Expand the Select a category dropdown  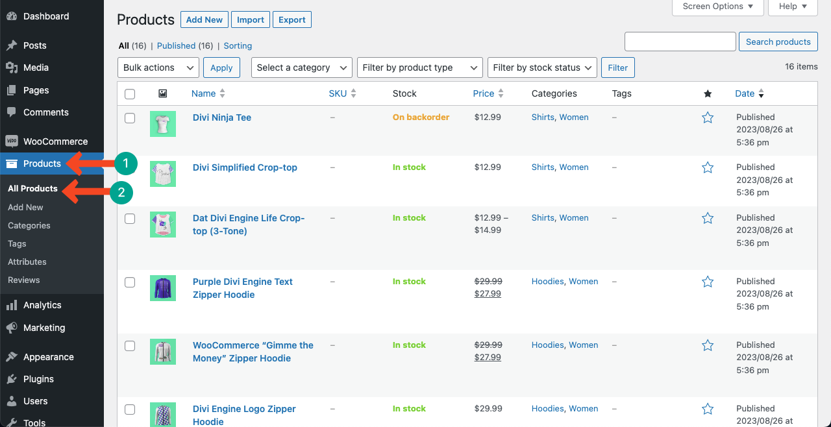301,67
